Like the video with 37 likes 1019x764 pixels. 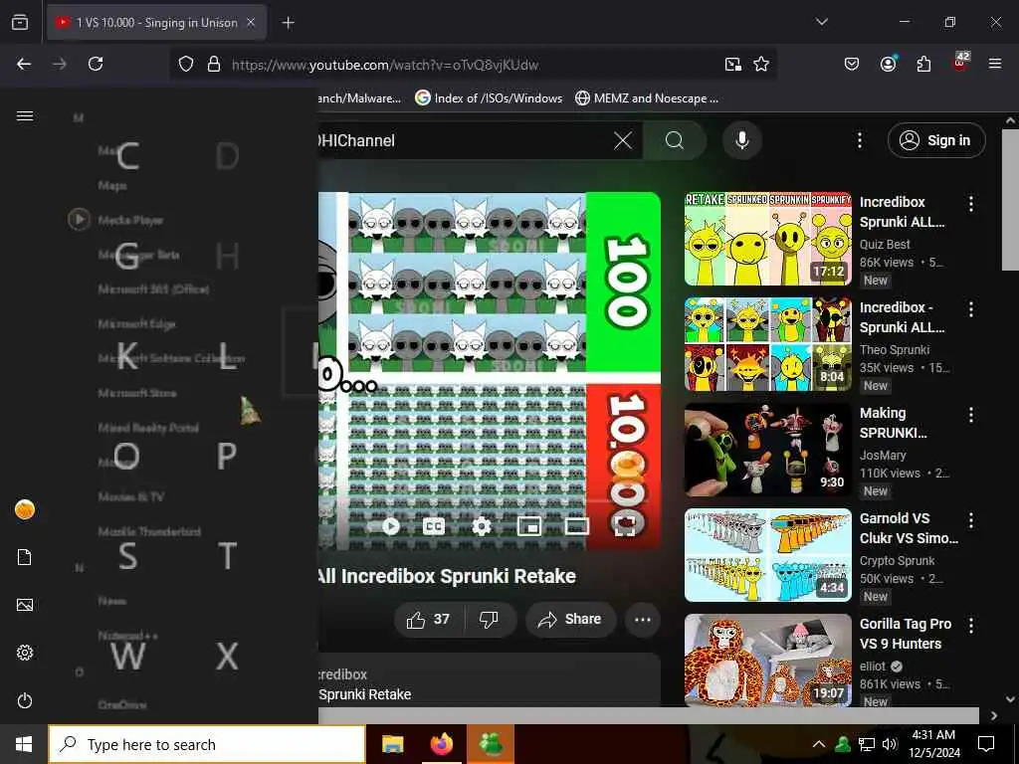(428, 620)
